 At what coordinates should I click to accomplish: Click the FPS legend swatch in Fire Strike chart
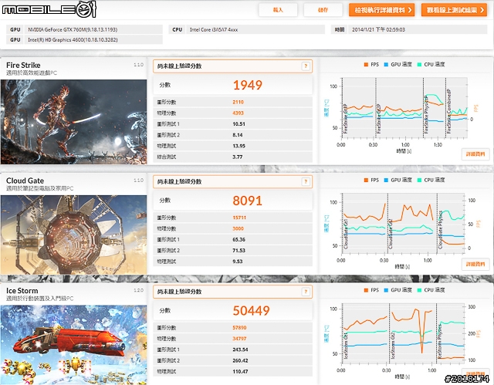[366, 65]
